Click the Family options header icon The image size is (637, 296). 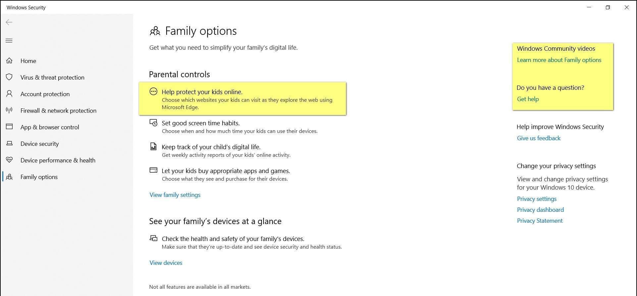click(x=155, y=31)
